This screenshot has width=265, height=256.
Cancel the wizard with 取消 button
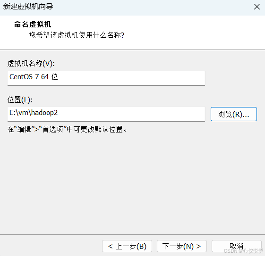[x=237, y=246]
